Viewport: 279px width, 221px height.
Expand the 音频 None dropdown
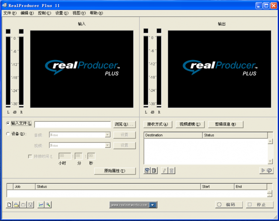pos(107,135)
